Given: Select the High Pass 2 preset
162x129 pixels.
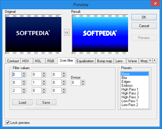Looking at the screenshot, I should click(x=135, y=93).
